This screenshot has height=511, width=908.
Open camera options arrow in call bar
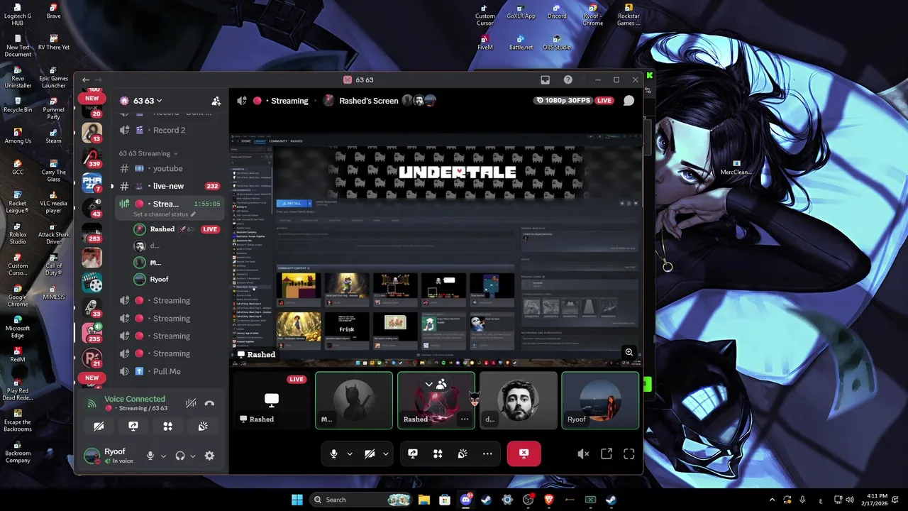click(x=385, y=454)
